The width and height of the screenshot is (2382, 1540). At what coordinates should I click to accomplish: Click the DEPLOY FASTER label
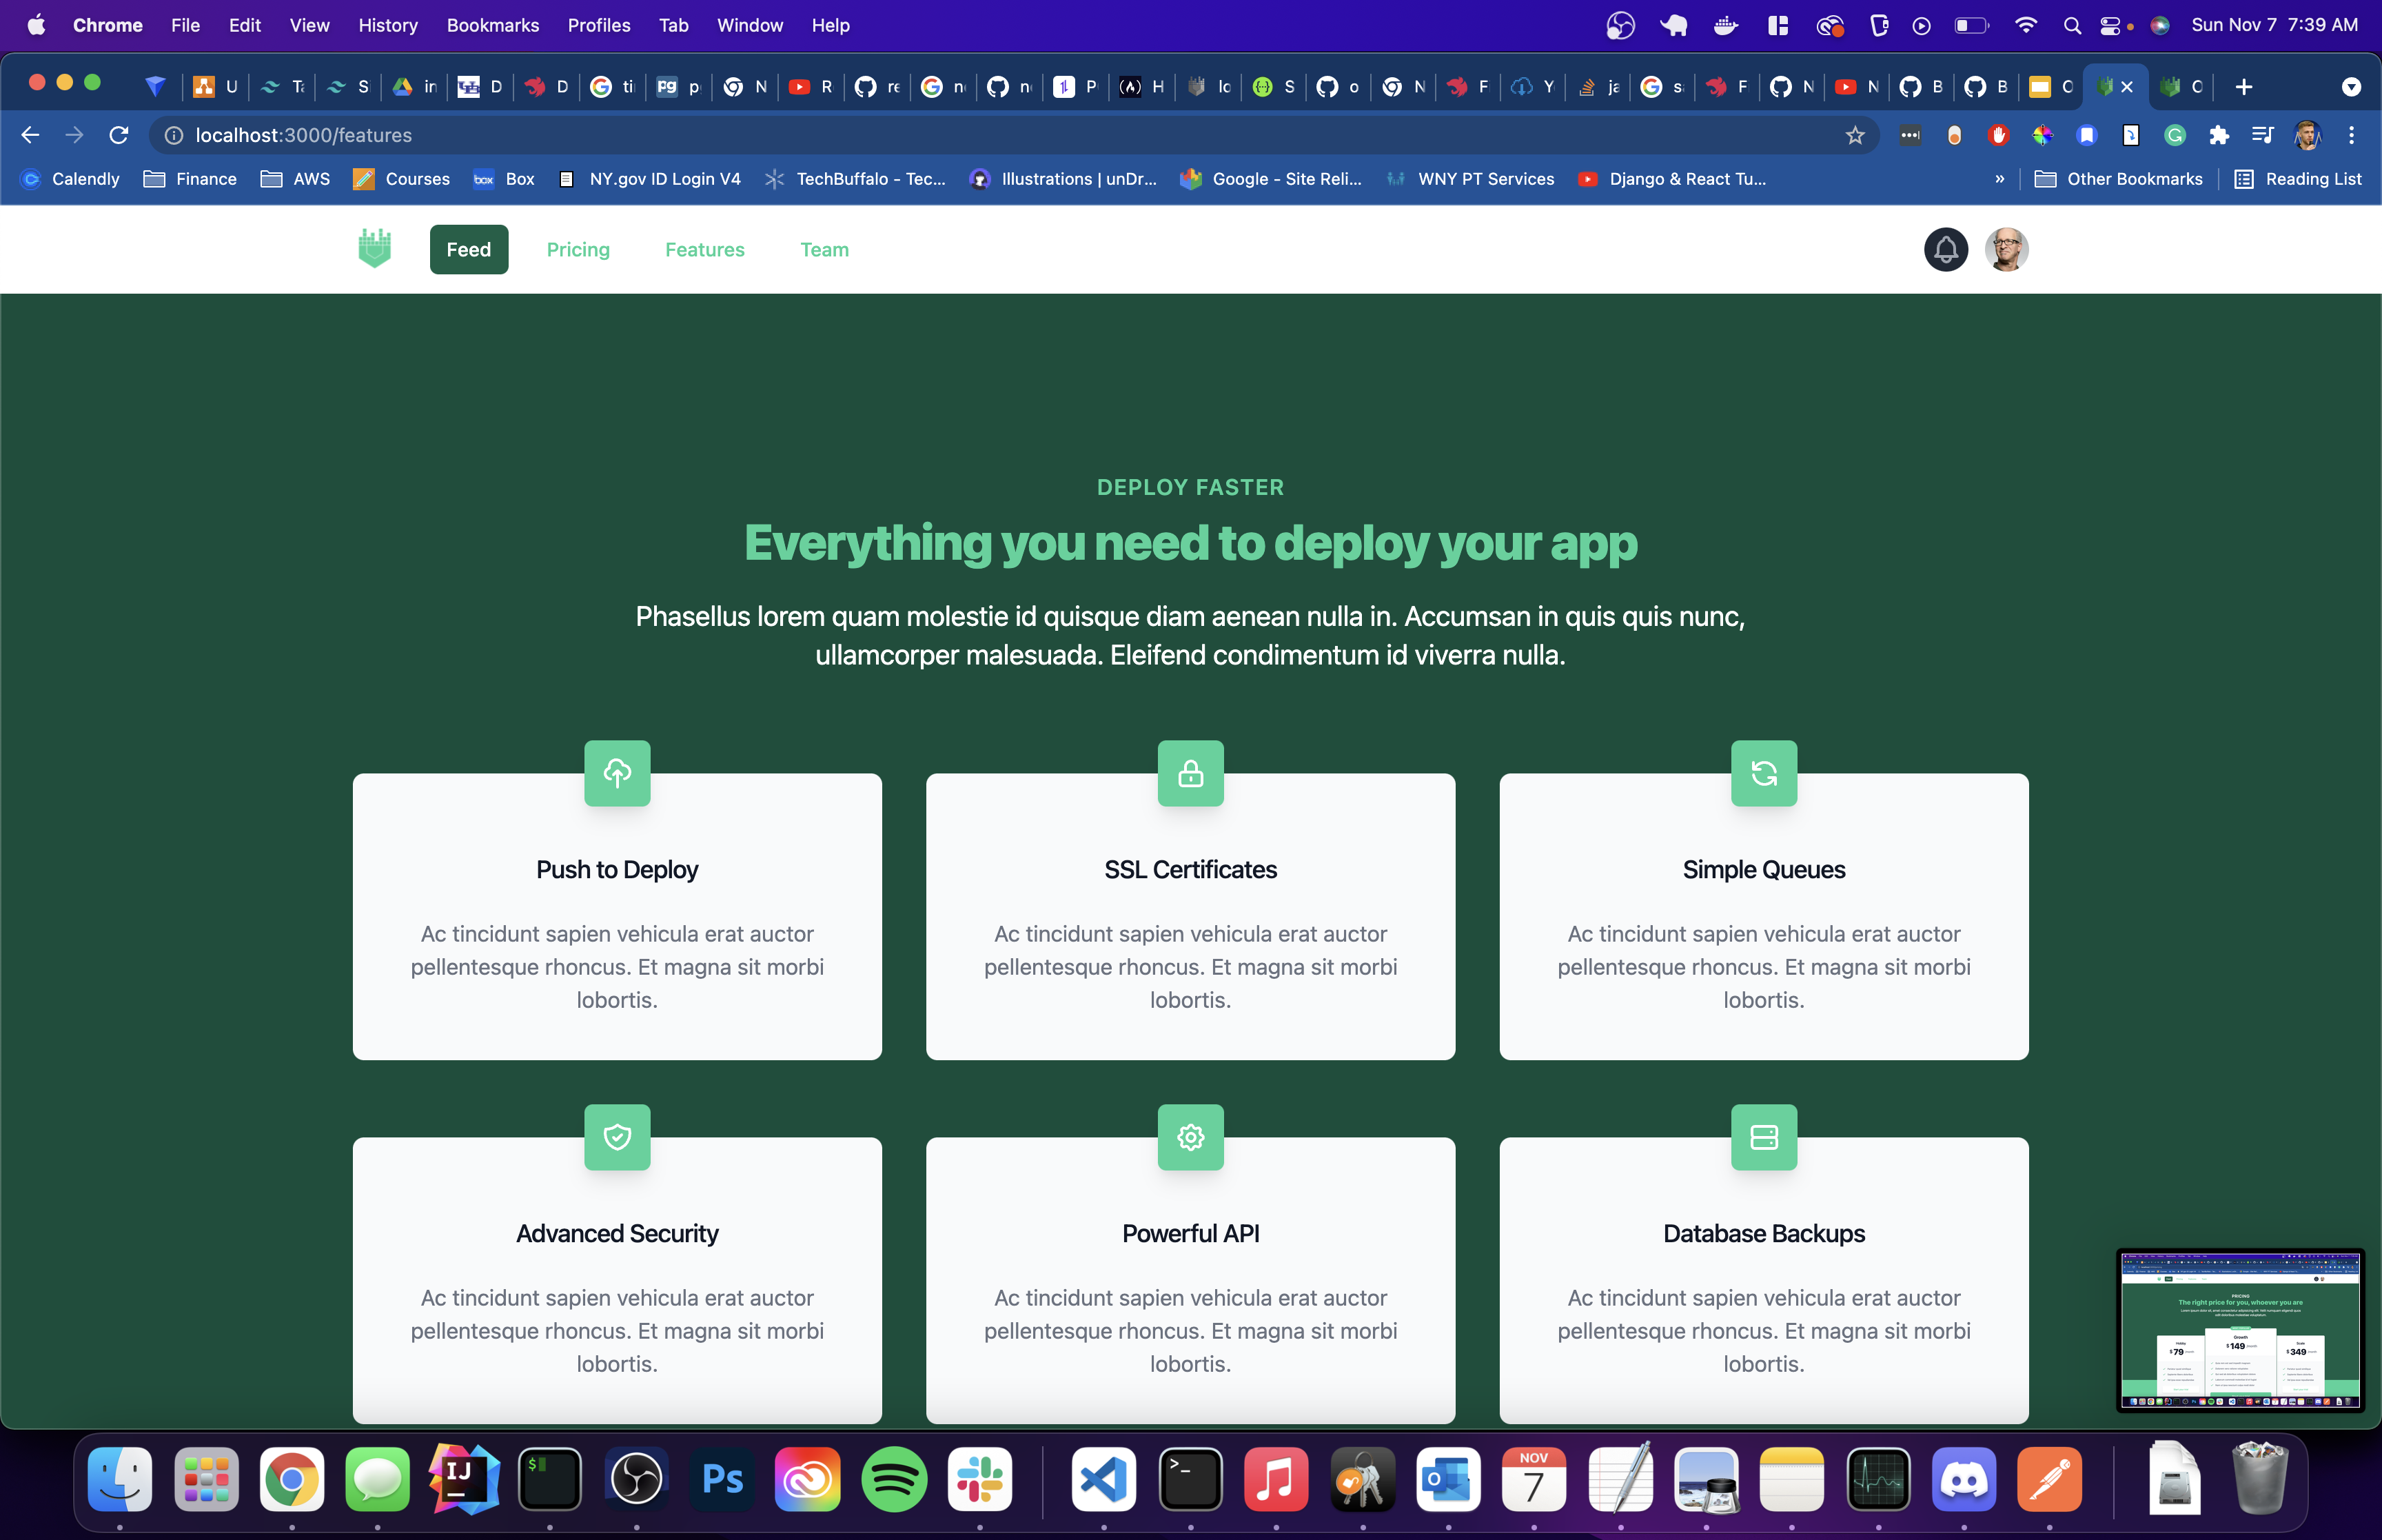pyautogui.click(x=1190, y=488)
